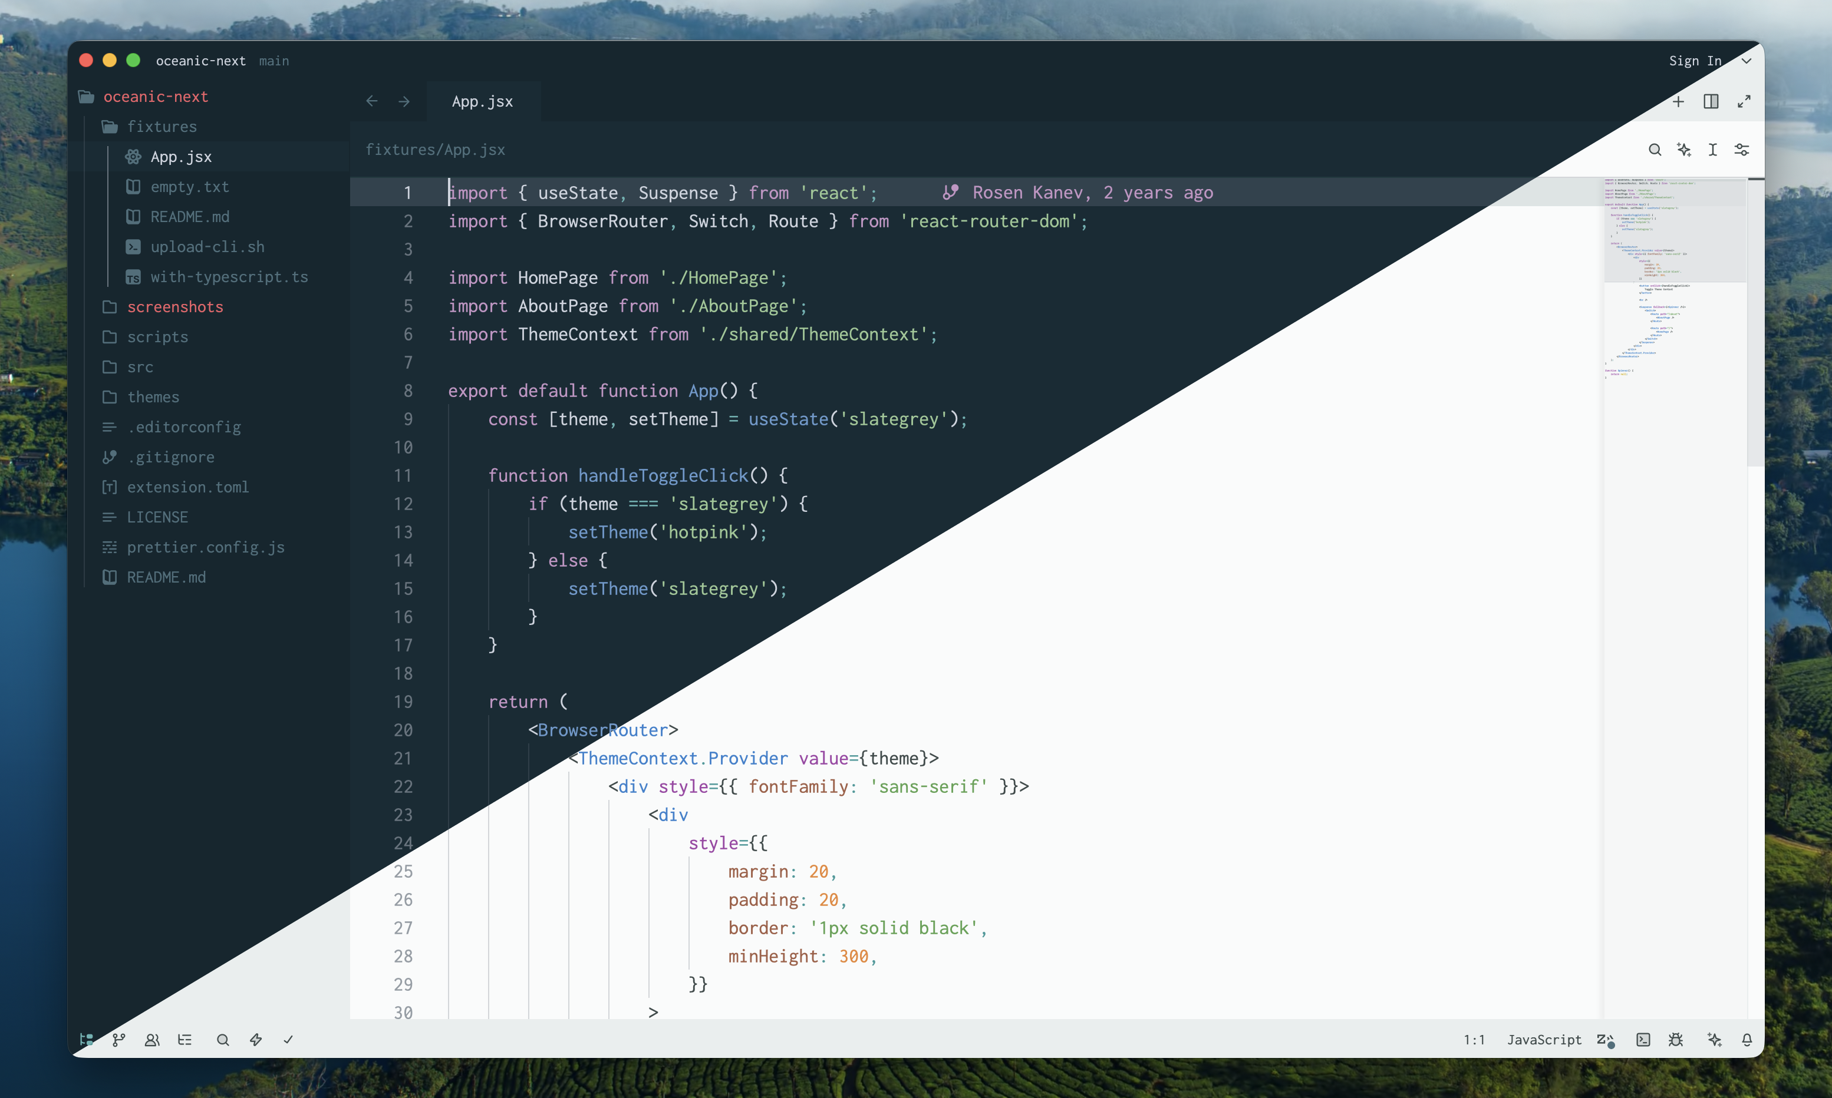Click the project search magnifier in status bar
Image resolution: width=1832 pixels, height=1098 pixels.
click(223, 1040)
